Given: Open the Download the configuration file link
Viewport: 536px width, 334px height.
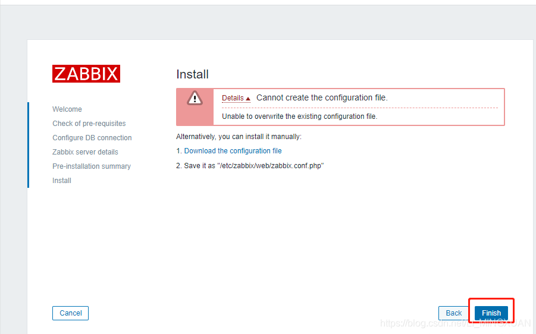Looking at the screenshot, I should 233,151.
